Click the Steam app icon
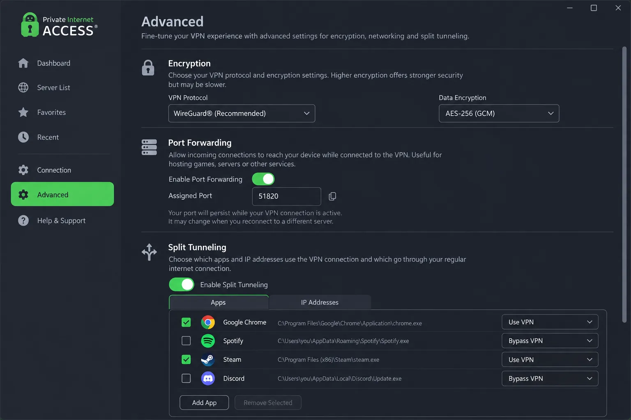The image size is (631, 420). [208, 360]
